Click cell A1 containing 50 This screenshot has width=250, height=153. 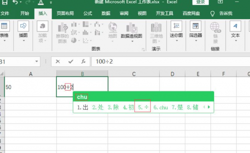(x=30, y=87)
